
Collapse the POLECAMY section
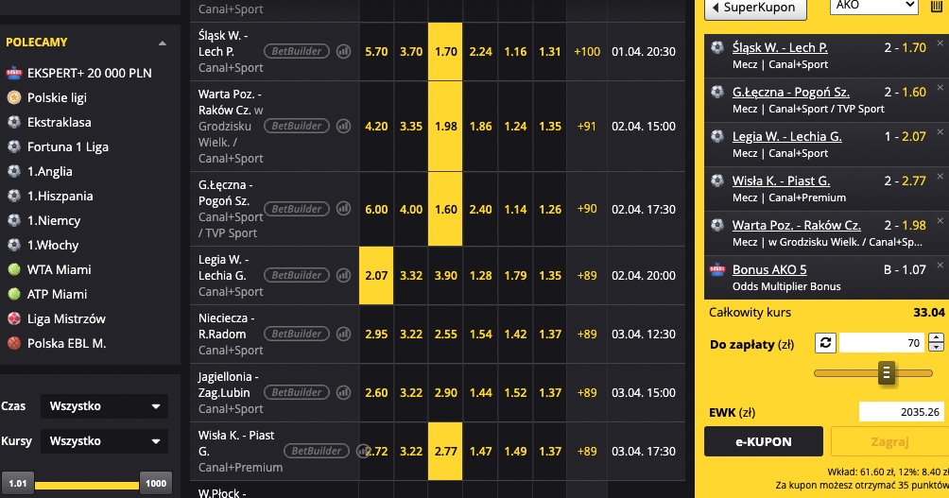tap(163, 43)
